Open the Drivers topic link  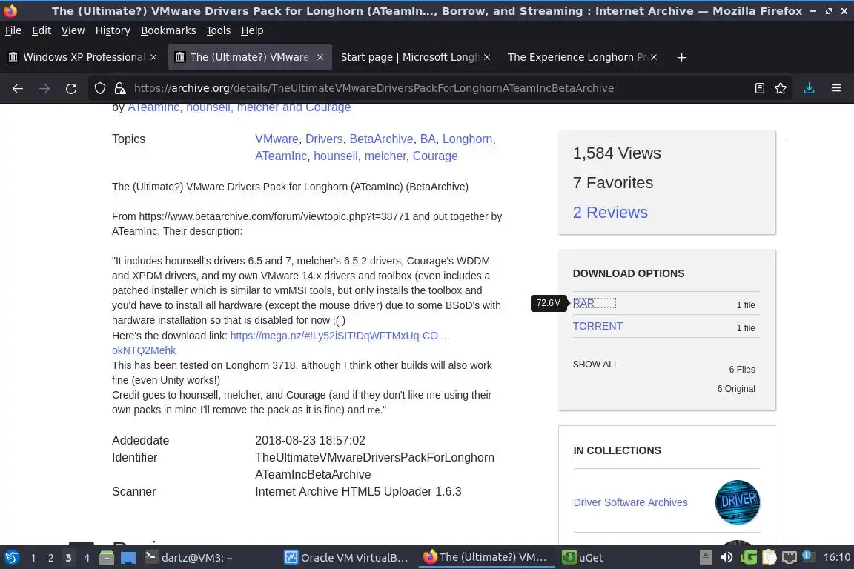324,139
